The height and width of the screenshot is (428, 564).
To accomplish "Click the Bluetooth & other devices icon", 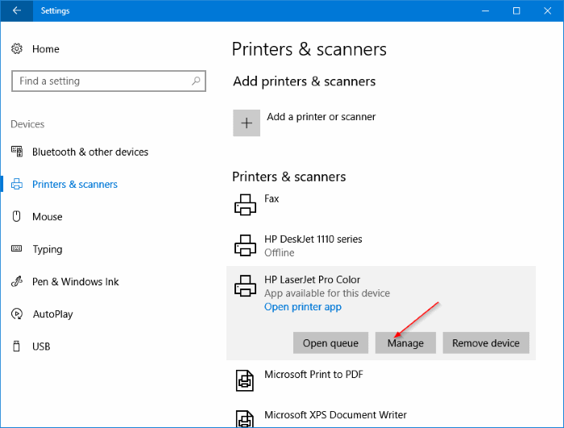I will click(17, 152).
